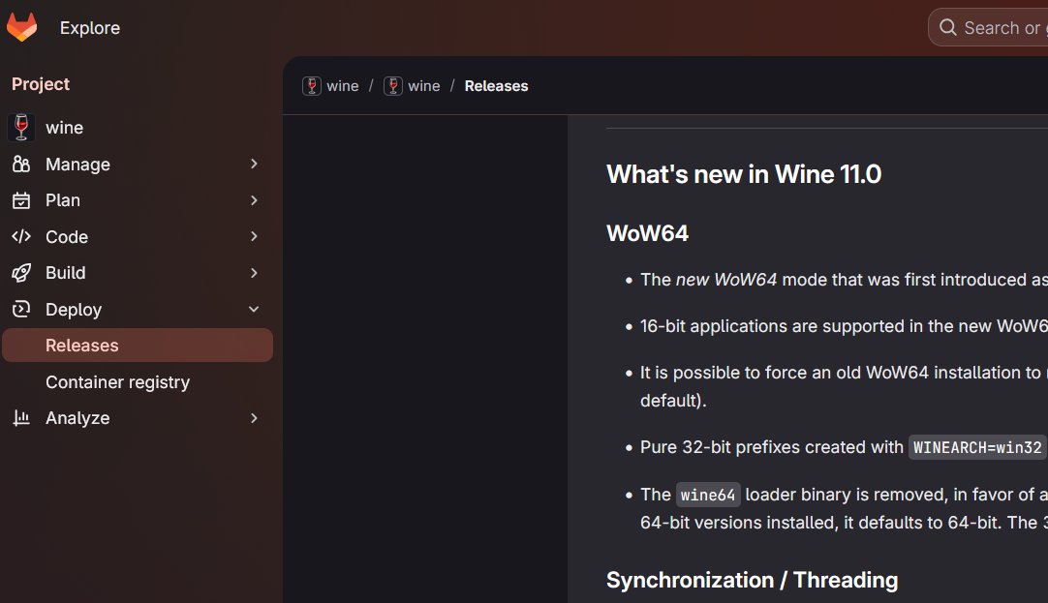The image size is (1048, 603).
Task: Click the Explore link in header
Action: point(90,28)
